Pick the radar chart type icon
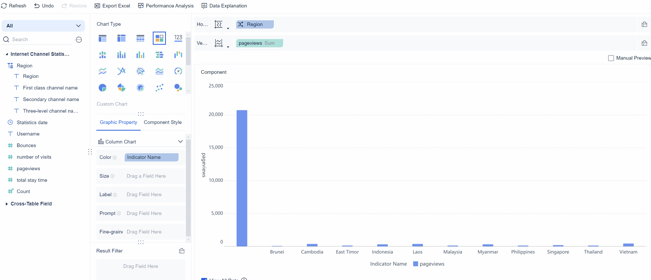Image resolution: width=651 pixels, height=280 pixels. tap(140, 71)
